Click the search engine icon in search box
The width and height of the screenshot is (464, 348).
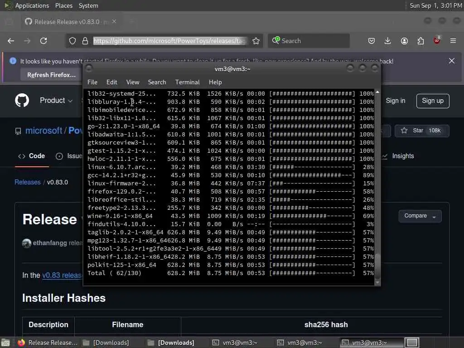coord(276,40)
